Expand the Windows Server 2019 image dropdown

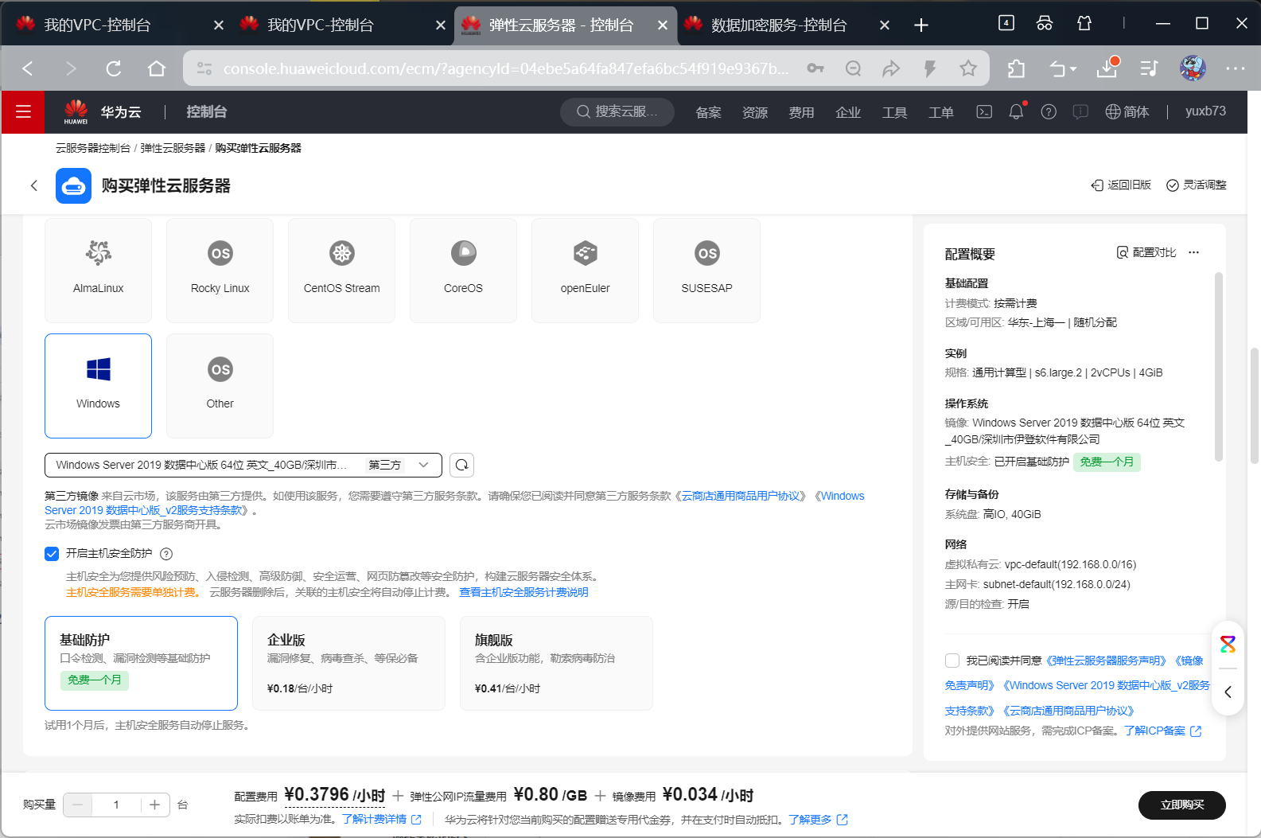click(x=243, y=465)
